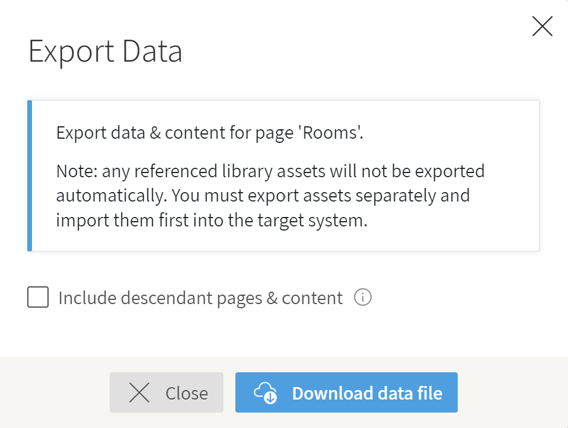Click the blue accent bar of the info note

[30, 175]
